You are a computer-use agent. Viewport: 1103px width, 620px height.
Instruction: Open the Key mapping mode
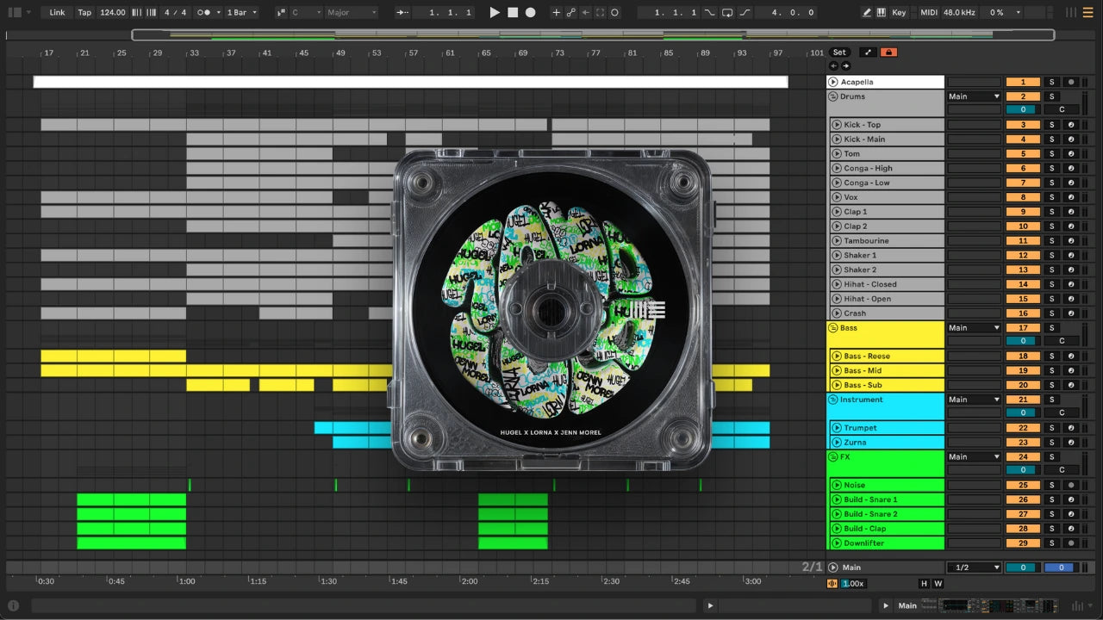pos(899,13)
